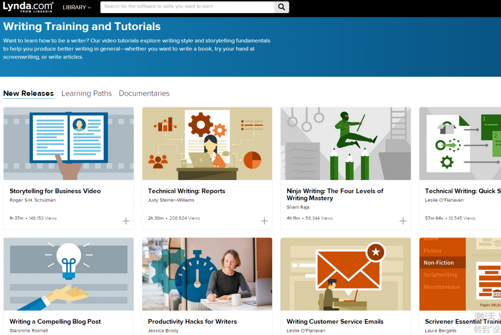Expand the LIBRARY dropdown menu

tap(77, 7)
